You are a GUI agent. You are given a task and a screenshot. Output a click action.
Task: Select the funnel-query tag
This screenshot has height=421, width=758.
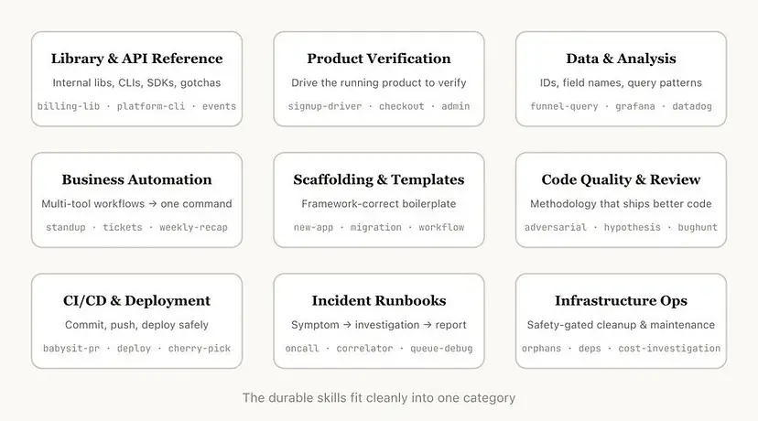(564, 106)
